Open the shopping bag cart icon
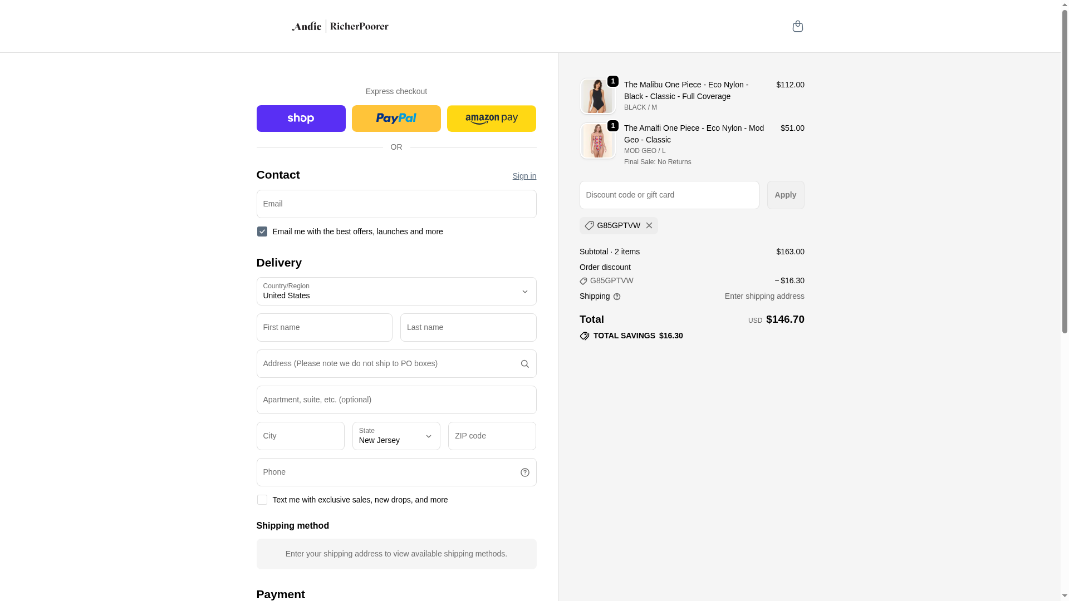1069x601 pixels. coord(797,26)
